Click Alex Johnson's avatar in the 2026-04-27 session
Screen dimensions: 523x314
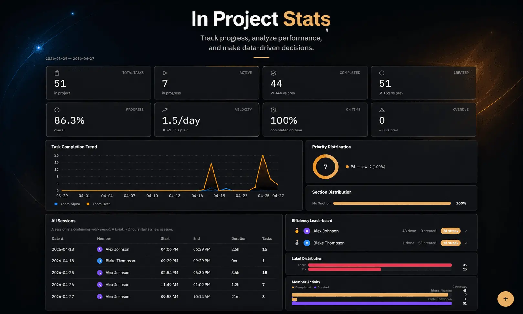click(100, 297)
